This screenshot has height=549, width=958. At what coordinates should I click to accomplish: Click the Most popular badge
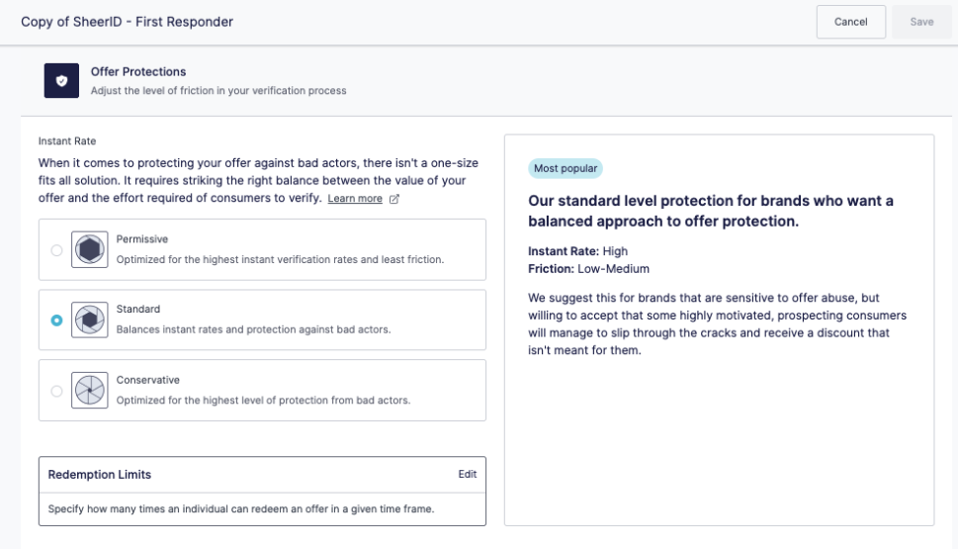[566, 168]
